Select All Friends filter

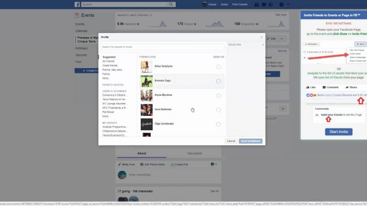click(108, 61)
